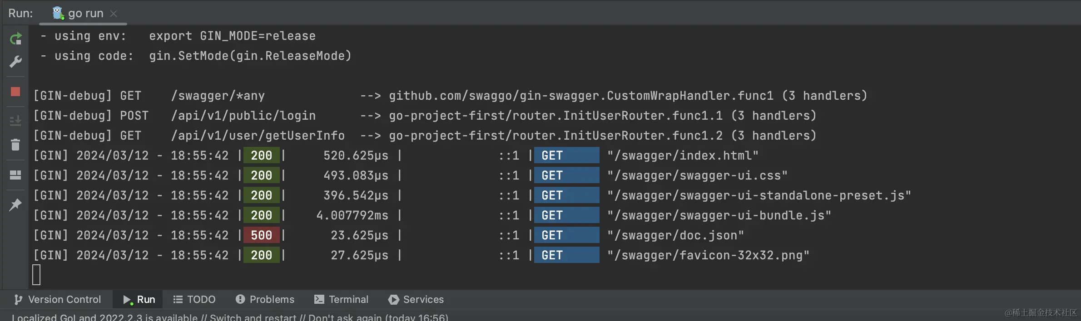
Task: Open Version Control tool window
Action: (57, 300)
